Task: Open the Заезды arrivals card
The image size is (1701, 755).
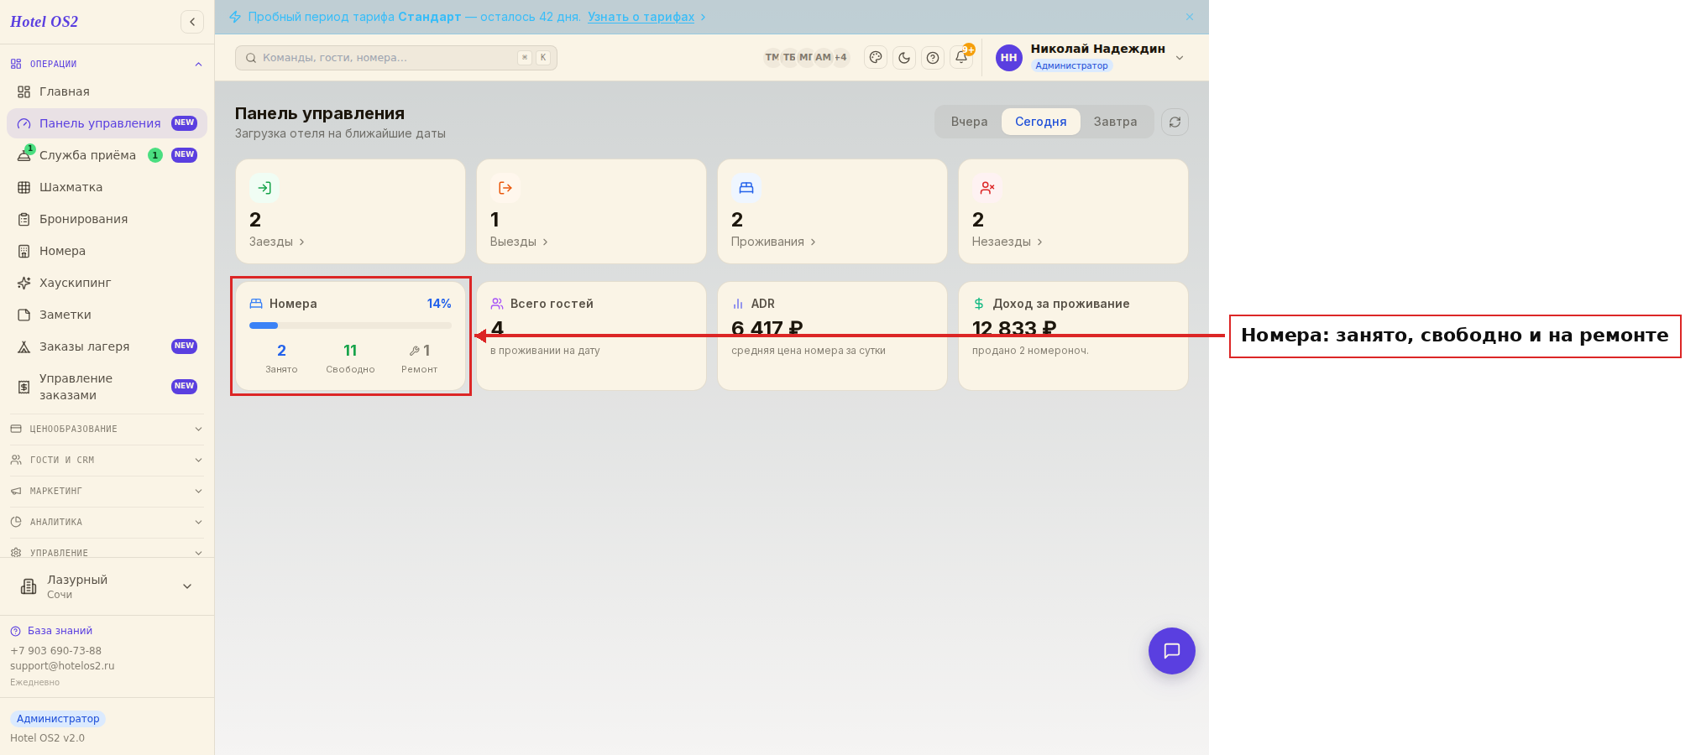Action: tap(350, 211)
